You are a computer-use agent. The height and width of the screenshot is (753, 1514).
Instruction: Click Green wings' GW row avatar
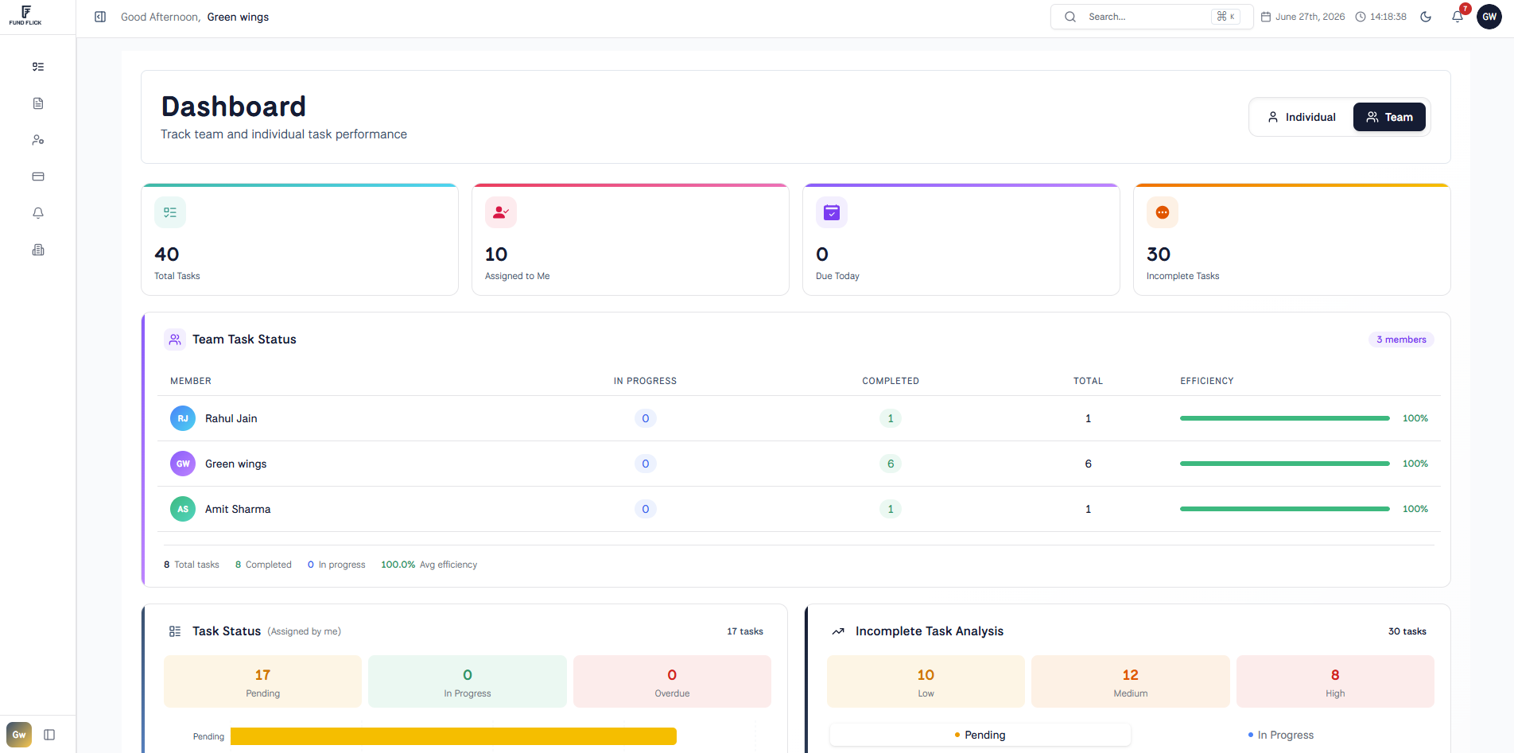pos(183,464)
